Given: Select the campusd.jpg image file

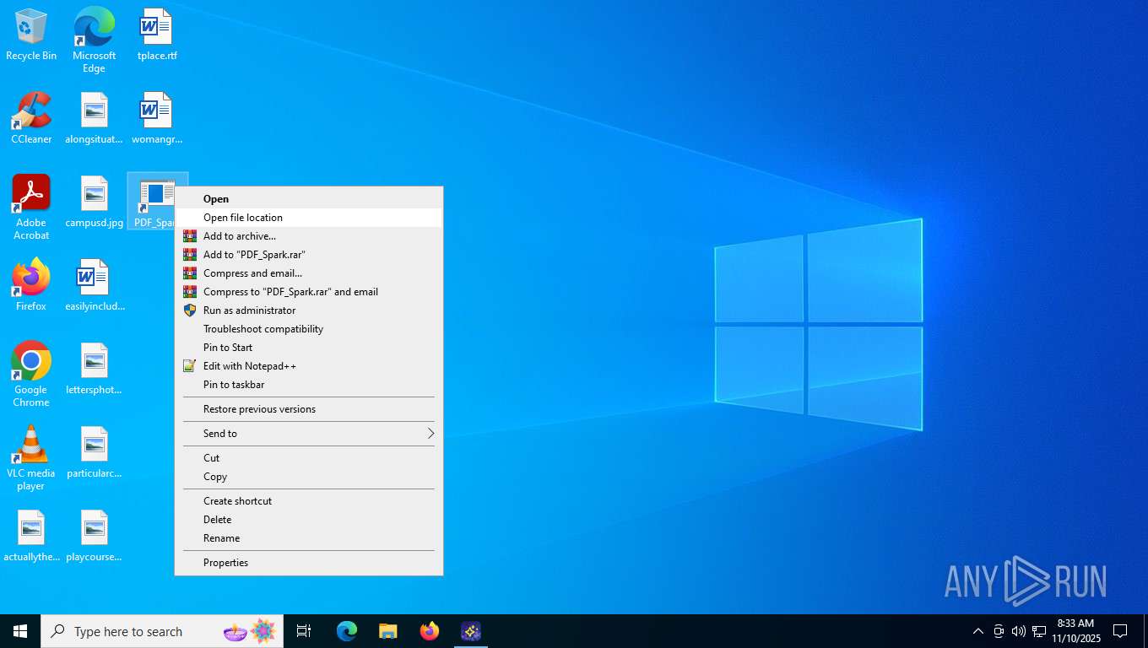Looking at the screenshot, I should [94, 202].
